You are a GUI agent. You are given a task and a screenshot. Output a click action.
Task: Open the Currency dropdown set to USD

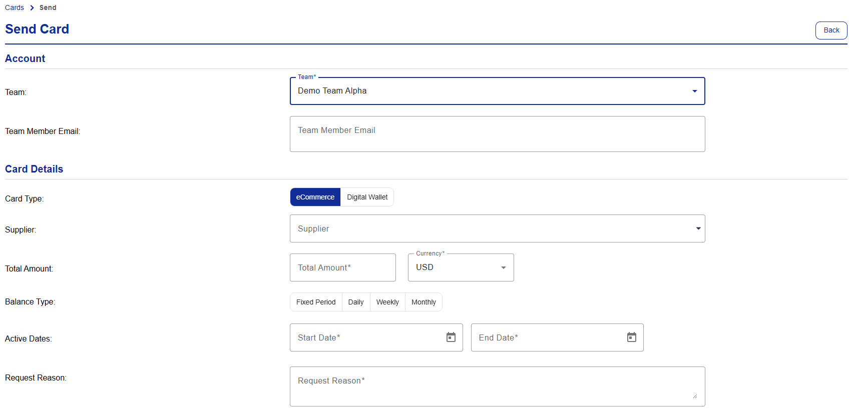(461, 267)
